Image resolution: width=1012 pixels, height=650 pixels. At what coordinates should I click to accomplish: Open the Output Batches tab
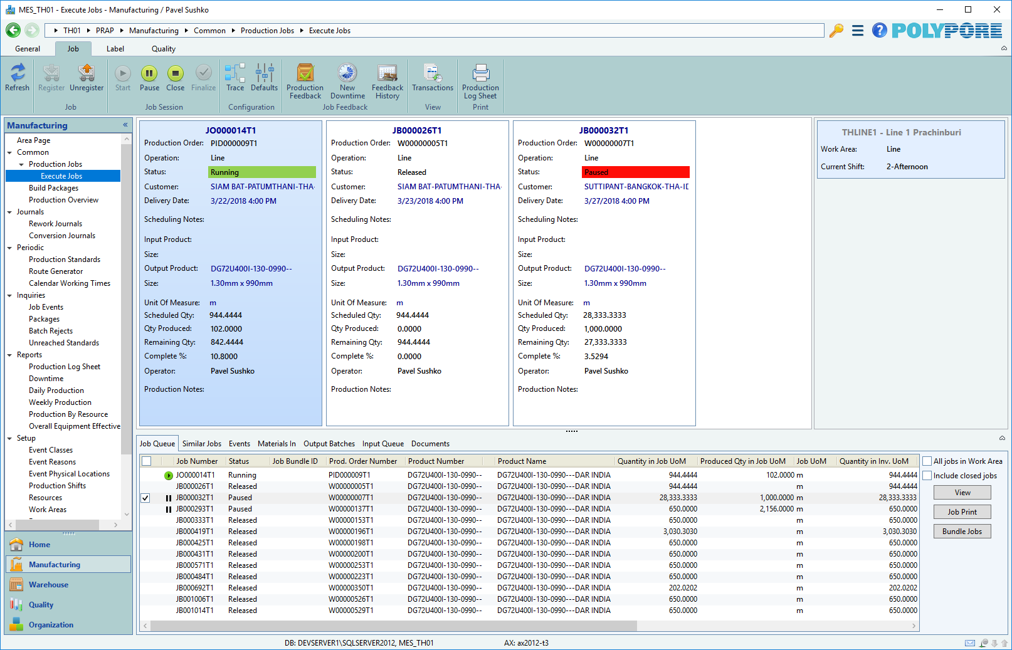329,444
